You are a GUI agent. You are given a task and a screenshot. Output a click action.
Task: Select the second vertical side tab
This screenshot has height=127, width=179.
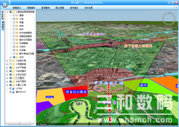click(3, 26)
